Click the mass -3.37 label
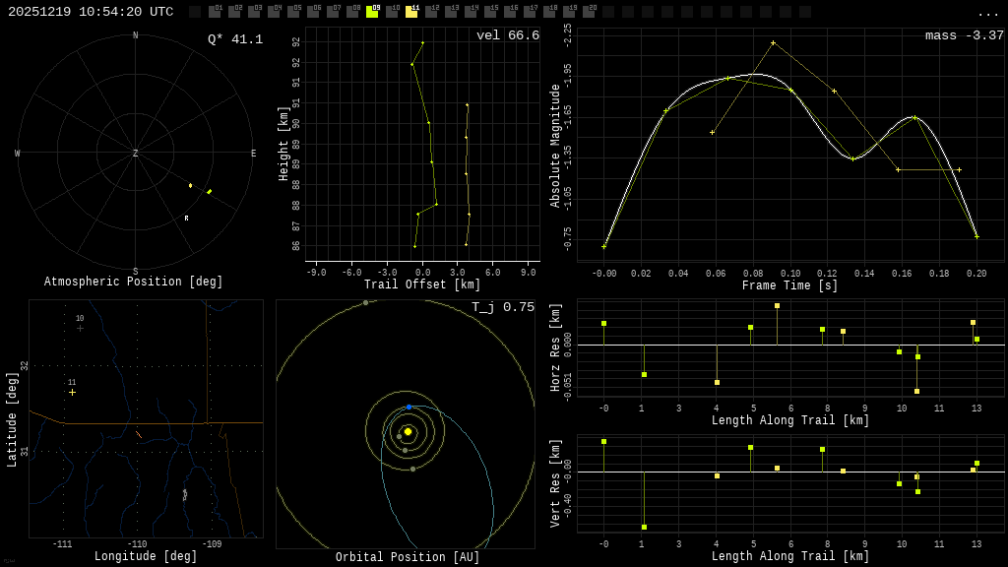Viewport: 1008px width, 567px height. coord(965,35)
